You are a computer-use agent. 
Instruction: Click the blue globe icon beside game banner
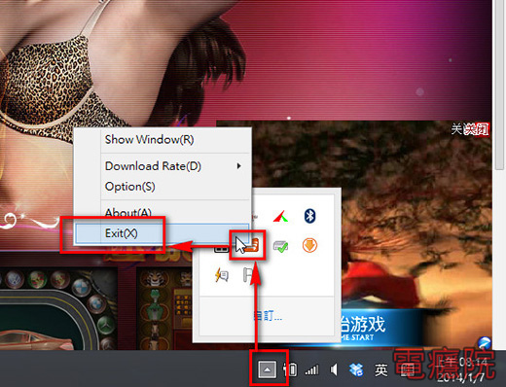coord(485,342)
